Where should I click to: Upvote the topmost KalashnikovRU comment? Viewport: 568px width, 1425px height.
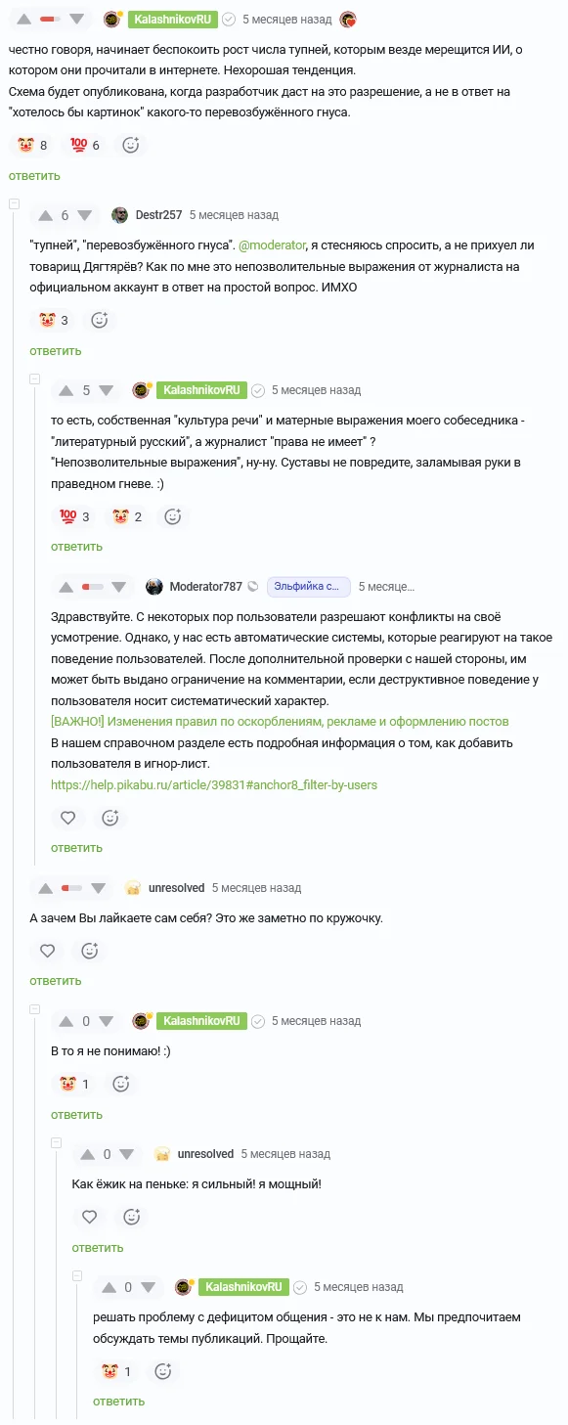point(24,19)
